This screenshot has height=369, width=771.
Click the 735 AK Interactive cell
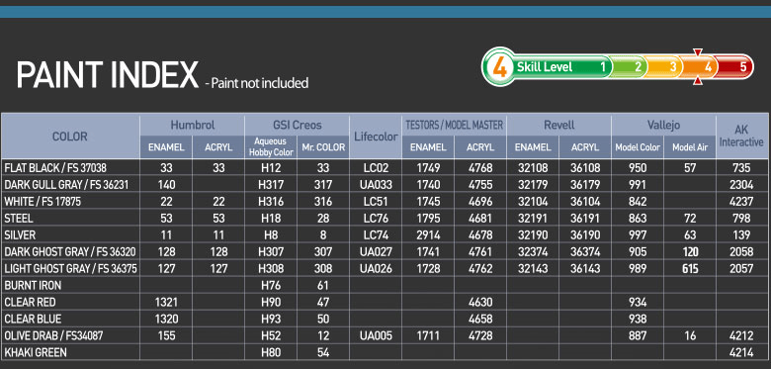tap(741, 168)
